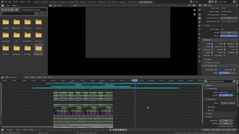
Task: Toggle the Date metadata checkbox
Action: coord(212,44)
